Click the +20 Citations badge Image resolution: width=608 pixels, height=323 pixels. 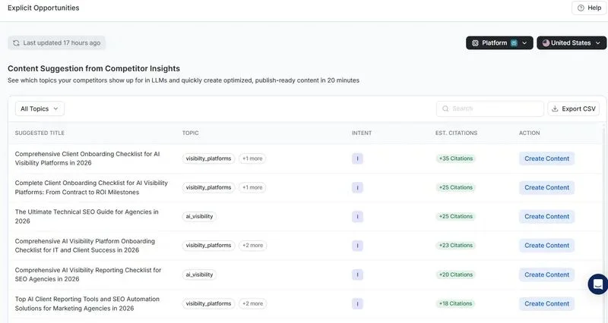455,274
